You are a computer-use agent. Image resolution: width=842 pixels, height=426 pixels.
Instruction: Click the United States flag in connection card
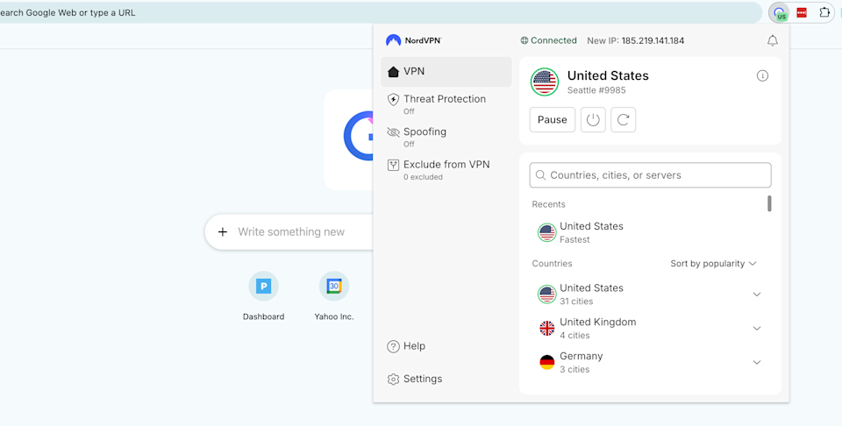coord(545,82)
